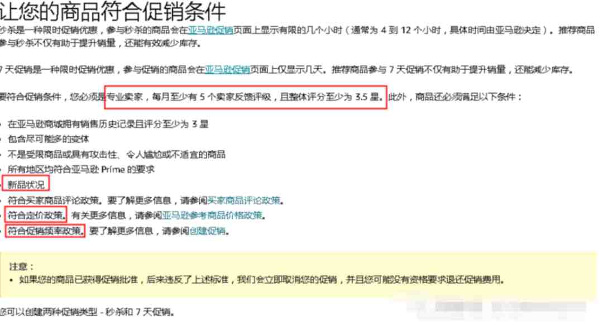Select the red-boxed 新品状况 bullet

click(26, 185)
